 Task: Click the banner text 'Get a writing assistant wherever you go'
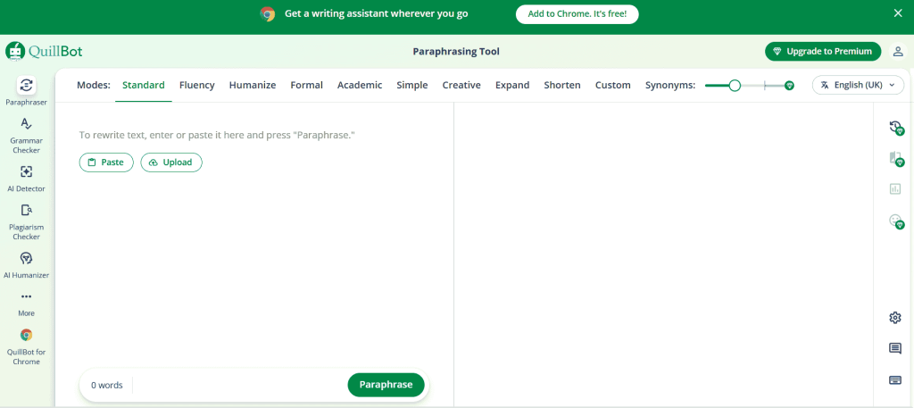click(376, 14)
